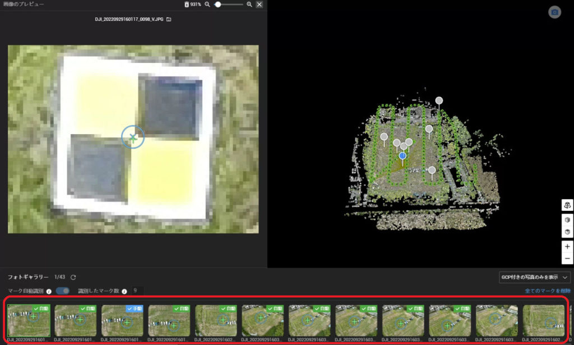Click the zoom-in magnifier in image preview
Viewport: 574px width, 345px height.
(x=249, y=4)
